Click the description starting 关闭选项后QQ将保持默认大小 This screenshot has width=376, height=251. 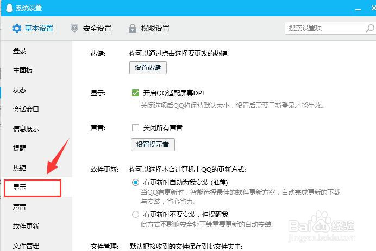232,106
